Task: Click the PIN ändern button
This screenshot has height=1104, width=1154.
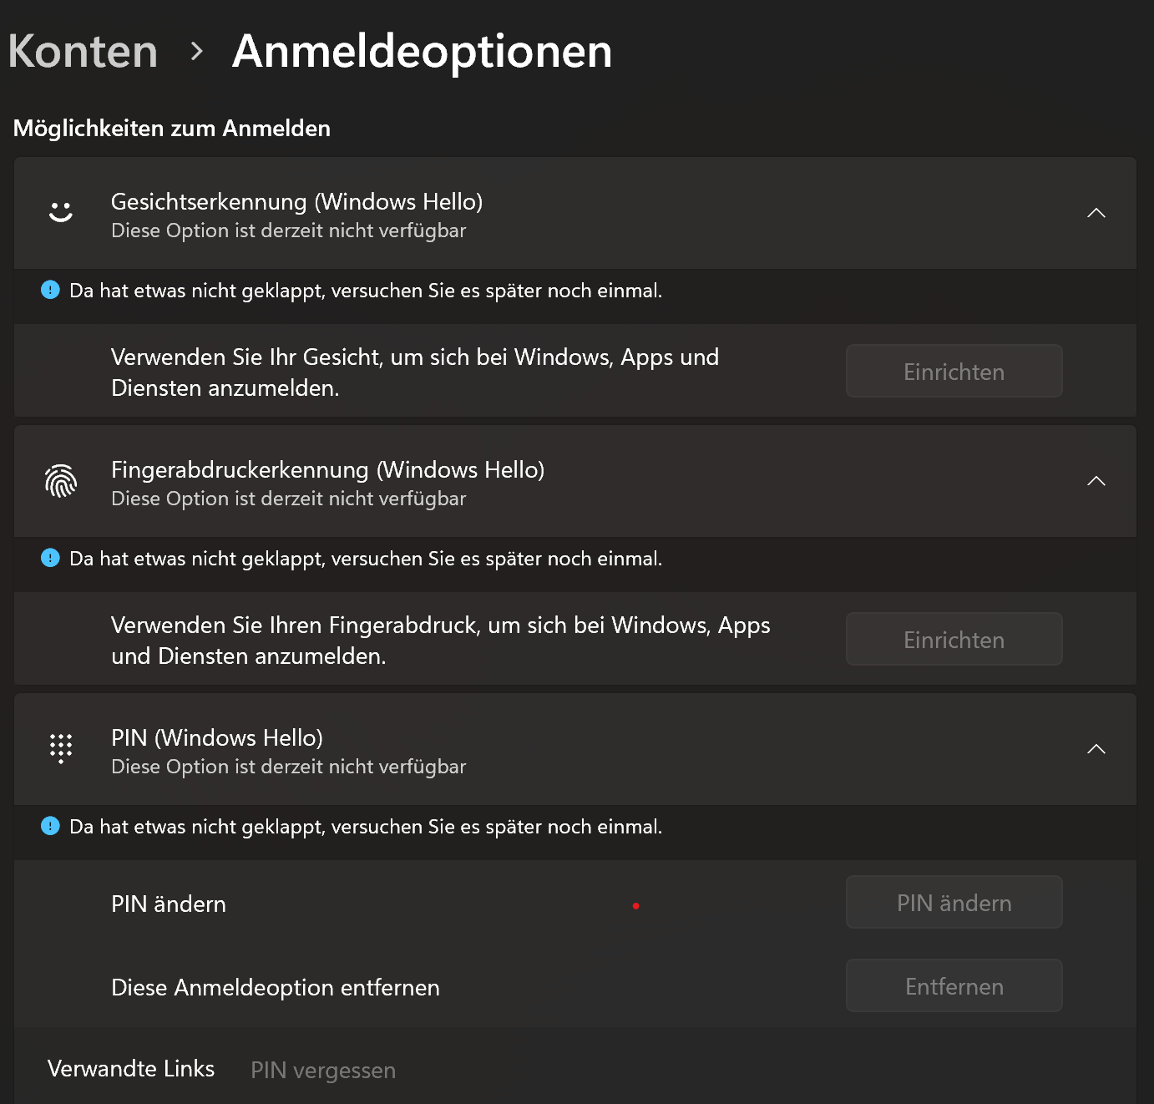Action: [x=954, y=902]
